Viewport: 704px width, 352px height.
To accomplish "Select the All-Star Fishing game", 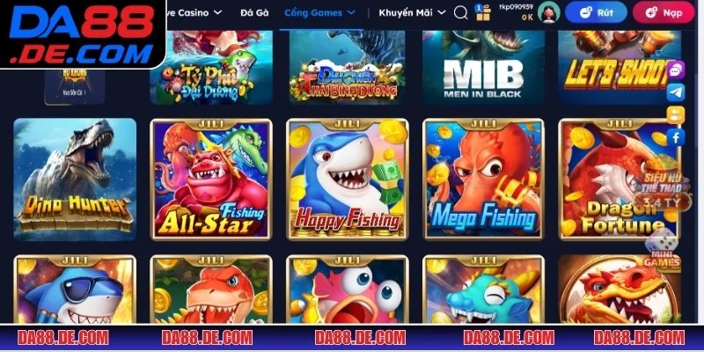I will pos(211,180).
